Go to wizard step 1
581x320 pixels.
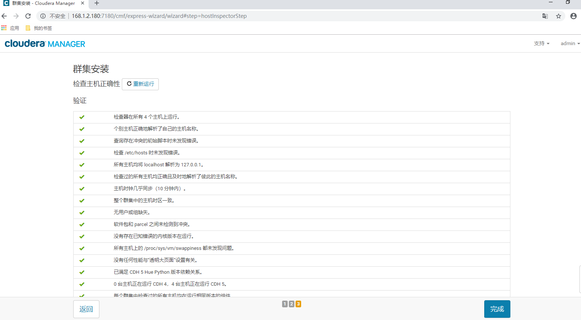(x=285, y=304)
